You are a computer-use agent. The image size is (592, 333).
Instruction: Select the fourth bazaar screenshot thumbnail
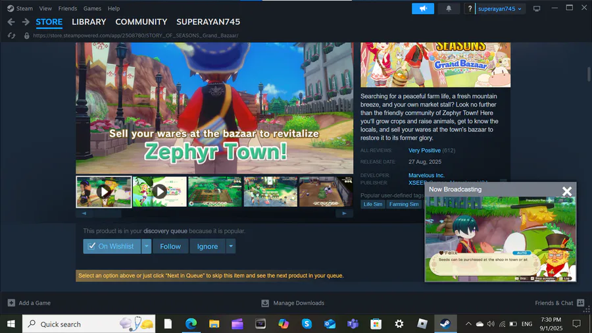[270, 192]
